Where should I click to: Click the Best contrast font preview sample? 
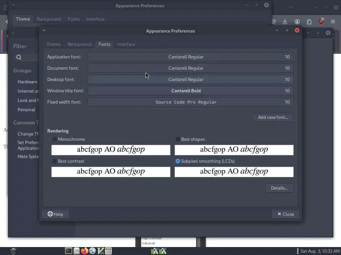pyautogui.click(x=111, y=172)
